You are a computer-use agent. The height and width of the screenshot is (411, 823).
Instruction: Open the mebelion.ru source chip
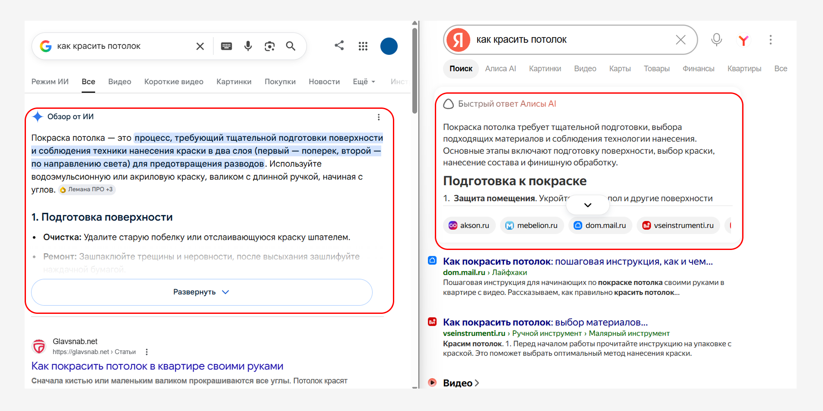532,225
